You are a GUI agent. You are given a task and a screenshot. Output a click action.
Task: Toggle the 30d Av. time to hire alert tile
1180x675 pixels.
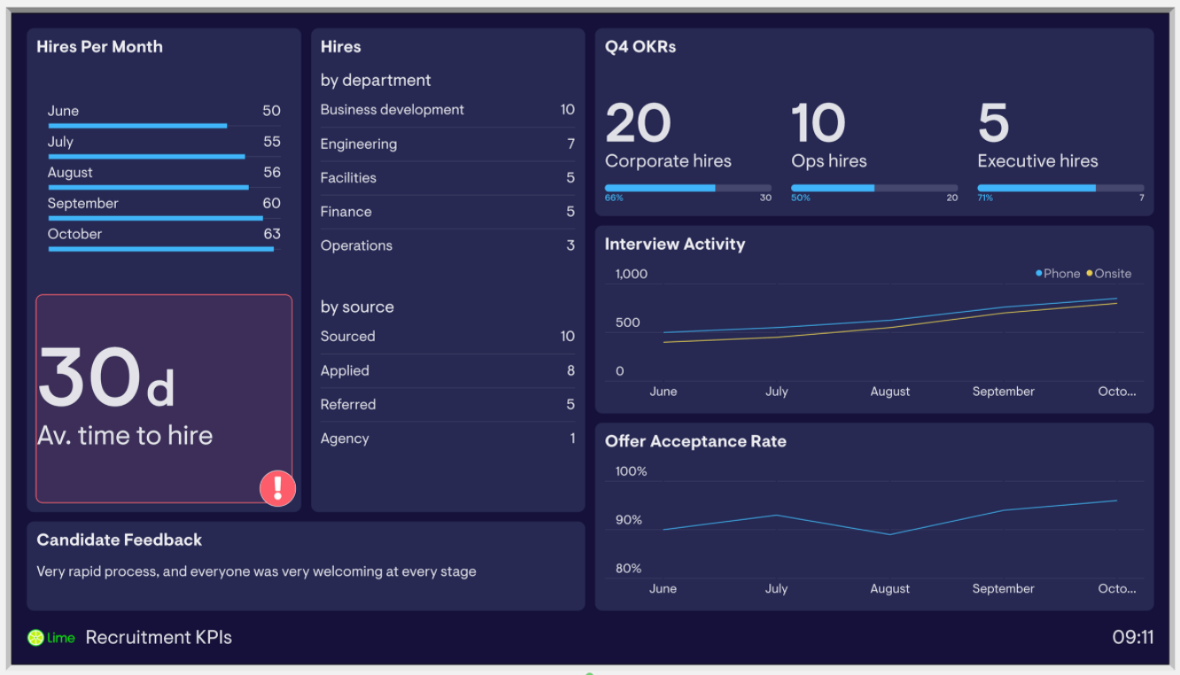163,399
